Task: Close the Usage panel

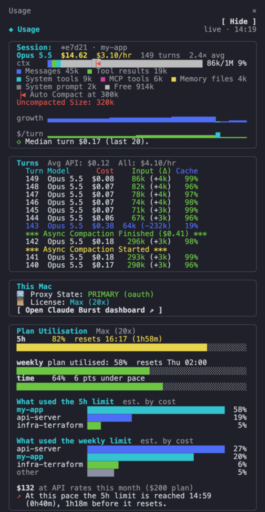Action: (254, 11)
